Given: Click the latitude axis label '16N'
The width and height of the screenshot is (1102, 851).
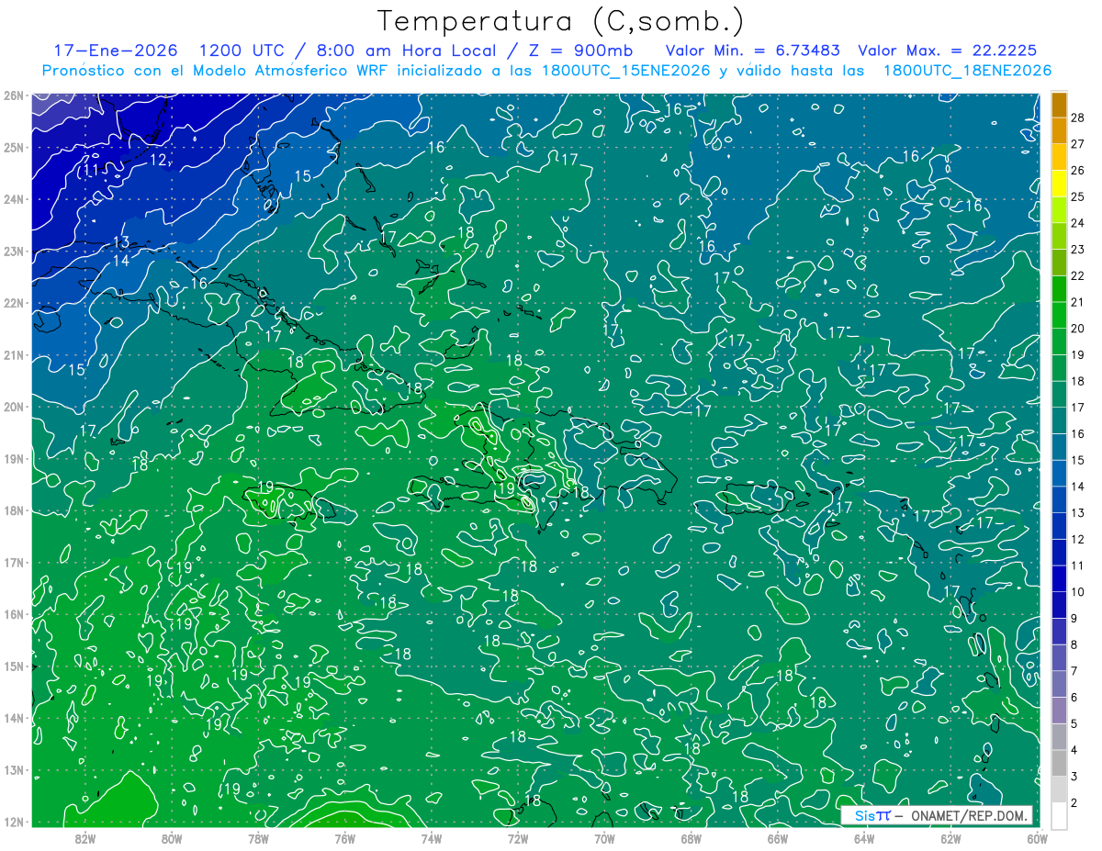Looking at the screenshot, I should coord(14,614).
